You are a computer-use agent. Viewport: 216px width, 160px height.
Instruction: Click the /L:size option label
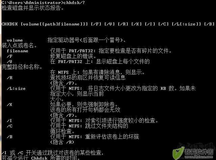point(16,89)
